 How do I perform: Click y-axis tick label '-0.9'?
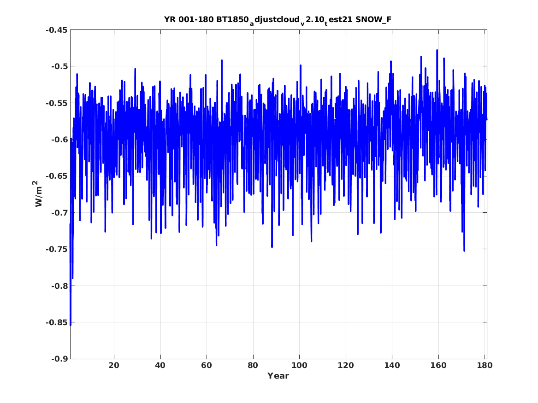(x=59, y=359)
